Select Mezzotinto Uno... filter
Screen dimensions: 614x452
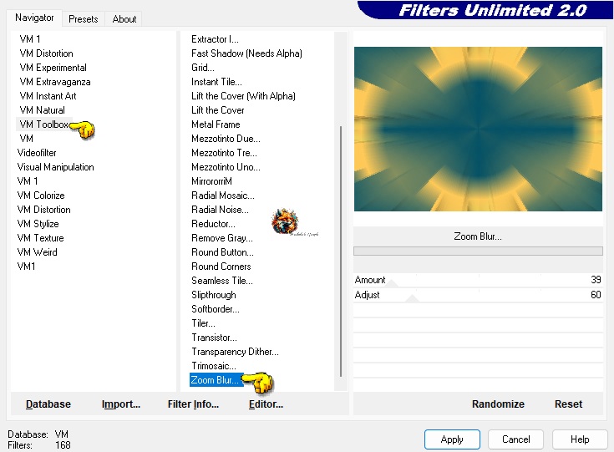pos(226,167)
